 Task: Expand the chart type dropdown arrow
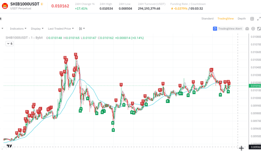[84, 28]
